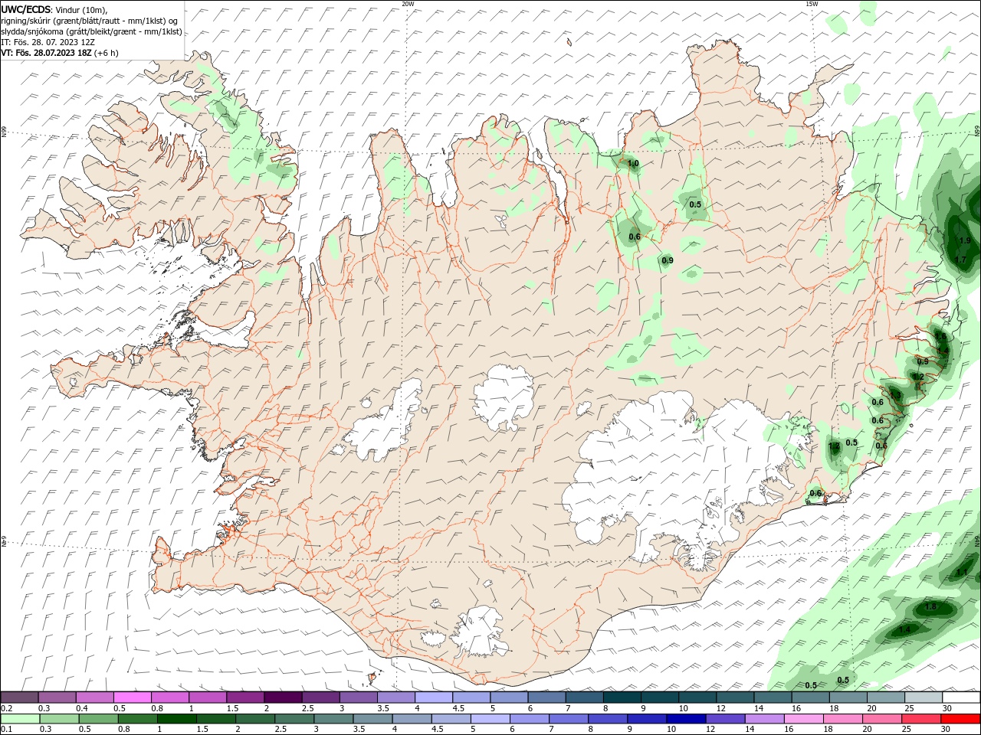Viewport: 981px width, 735px height.
Task: Select the 'VT: Fös. 28.07.2023 18Z (+6 h)' line
Action: point(60,53)
